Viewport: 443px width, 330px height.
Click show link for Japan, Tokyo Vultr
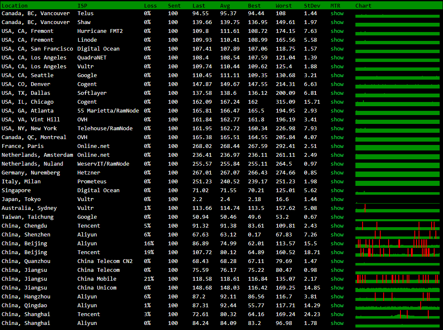click(x=337, y=199)
